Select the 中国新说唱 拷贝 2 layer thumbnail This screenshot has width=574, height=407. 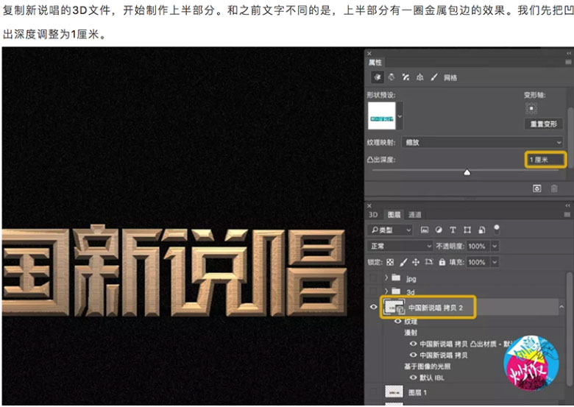tap(394, 307)
